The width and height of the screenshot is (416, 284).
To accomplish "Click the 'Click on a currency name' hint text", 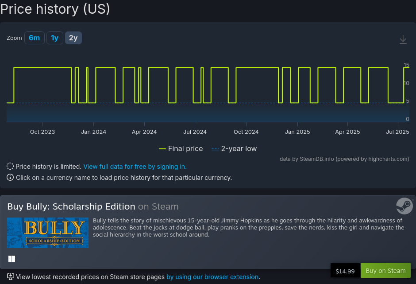I will point(124,178).
